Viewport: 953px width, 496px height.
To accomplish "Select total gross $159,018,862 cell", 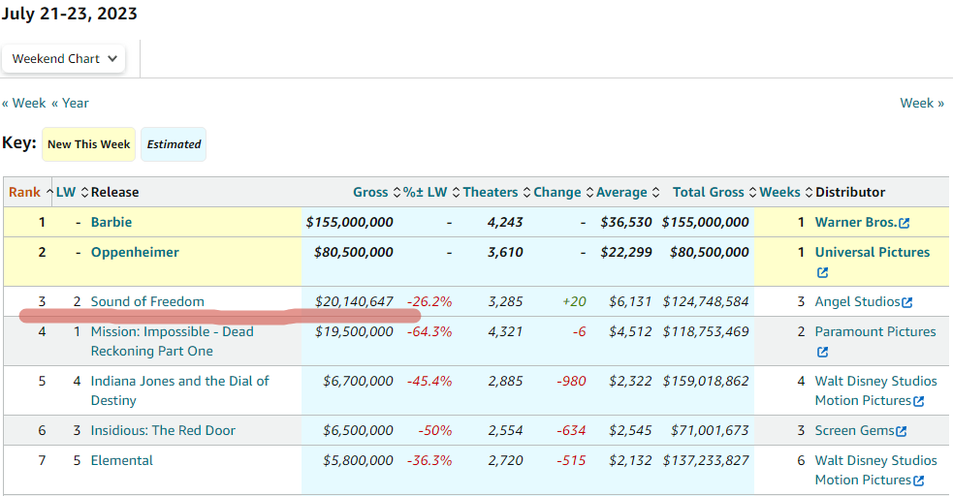I will click(706, 382).
